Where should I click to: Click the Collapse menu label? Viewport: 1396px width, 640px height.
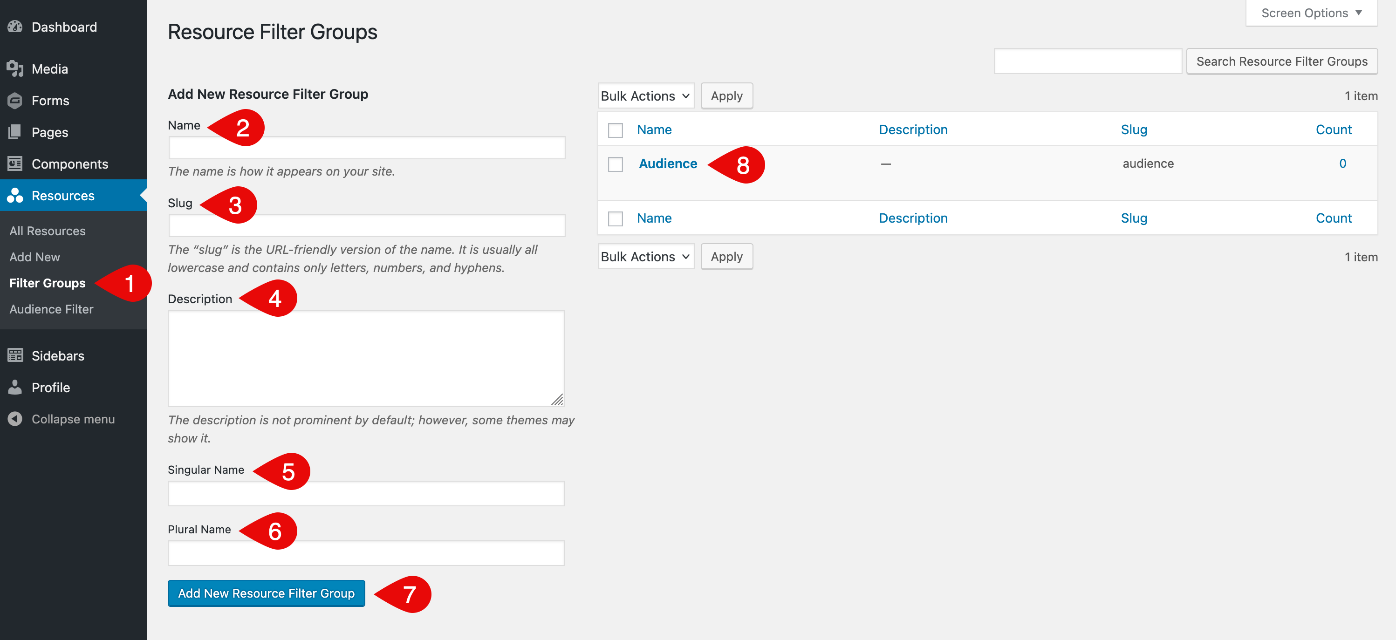(x=73, y=418)
